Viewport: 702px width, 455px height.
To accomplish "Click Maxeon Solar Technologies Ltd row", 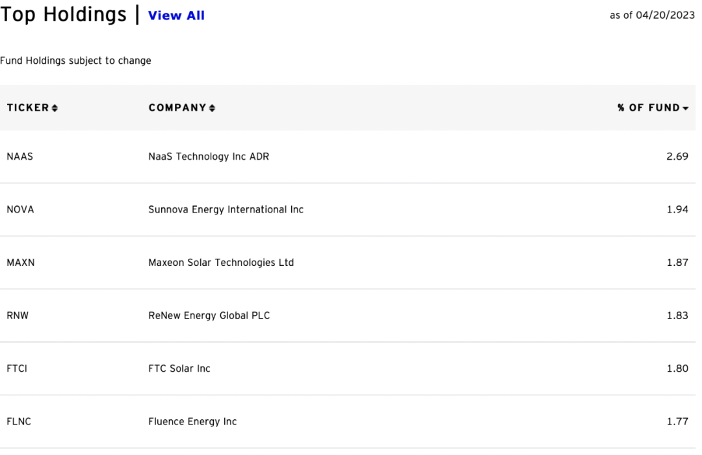I will click(221, 263).
